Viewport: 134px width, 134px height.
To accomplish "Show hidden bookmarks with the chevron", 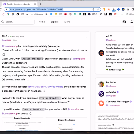I will (x=122, y=14).
